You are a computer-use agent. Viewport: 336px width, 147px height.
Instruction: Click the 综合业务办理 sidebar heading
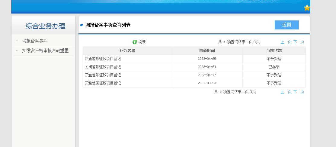(45, 26)
